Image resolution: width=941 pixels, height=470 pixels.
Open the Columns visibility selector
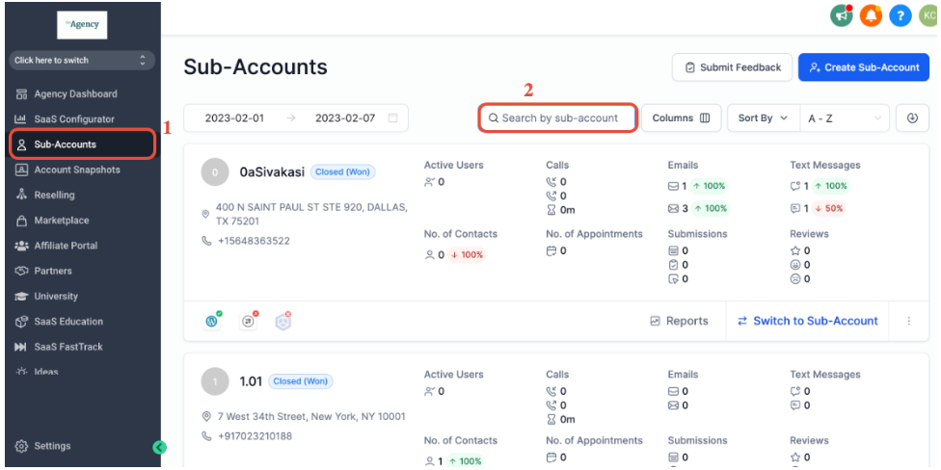[x=681, y=118]
